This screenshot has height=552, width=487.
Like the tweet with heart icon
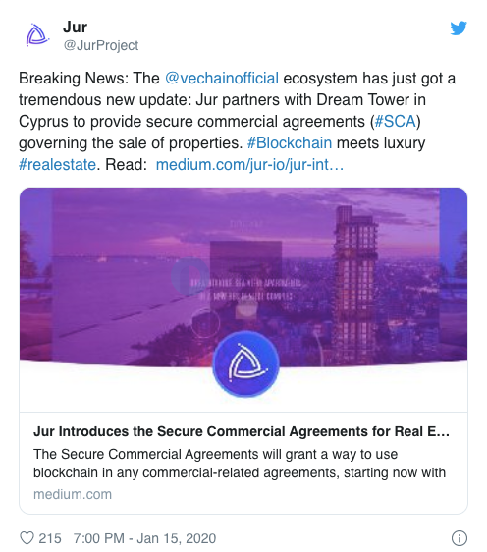tap(27, 538)
